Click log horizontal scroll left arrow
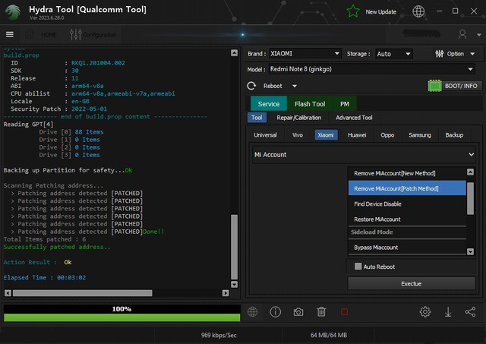Viewport: 486px width, 344px height. (x=8, y=293)
